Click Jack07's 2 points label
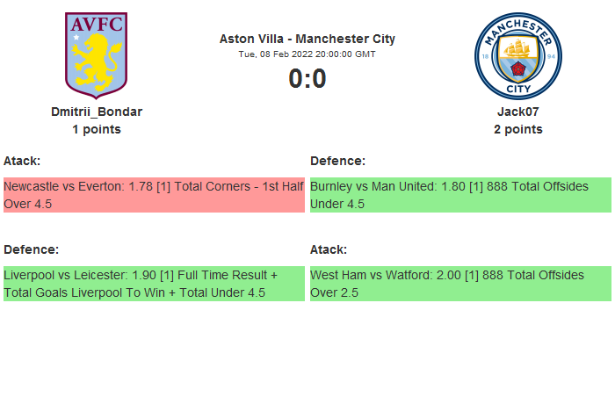 coord(517,129)
